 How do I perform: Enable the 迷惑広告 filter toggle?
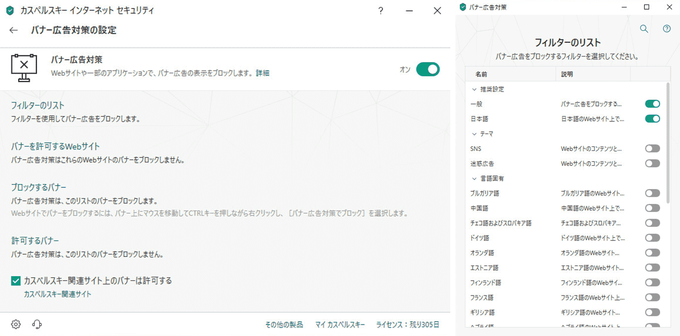(x=653, y=163)
